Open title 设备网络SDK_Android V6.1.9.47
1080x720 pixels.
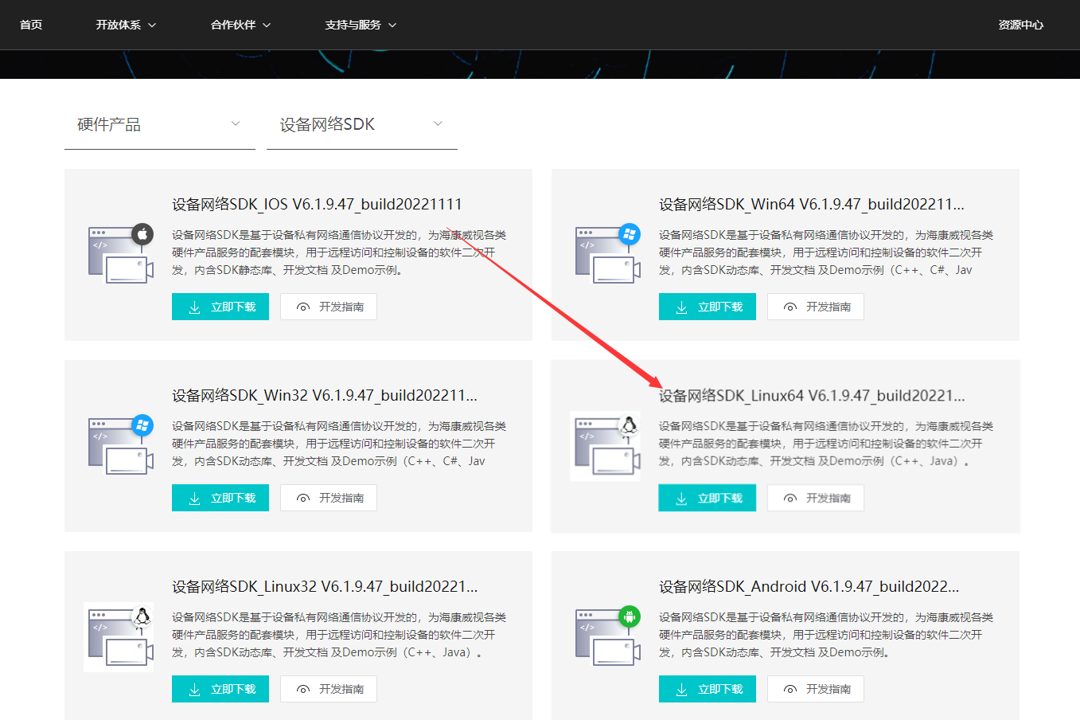click(809, 587)
